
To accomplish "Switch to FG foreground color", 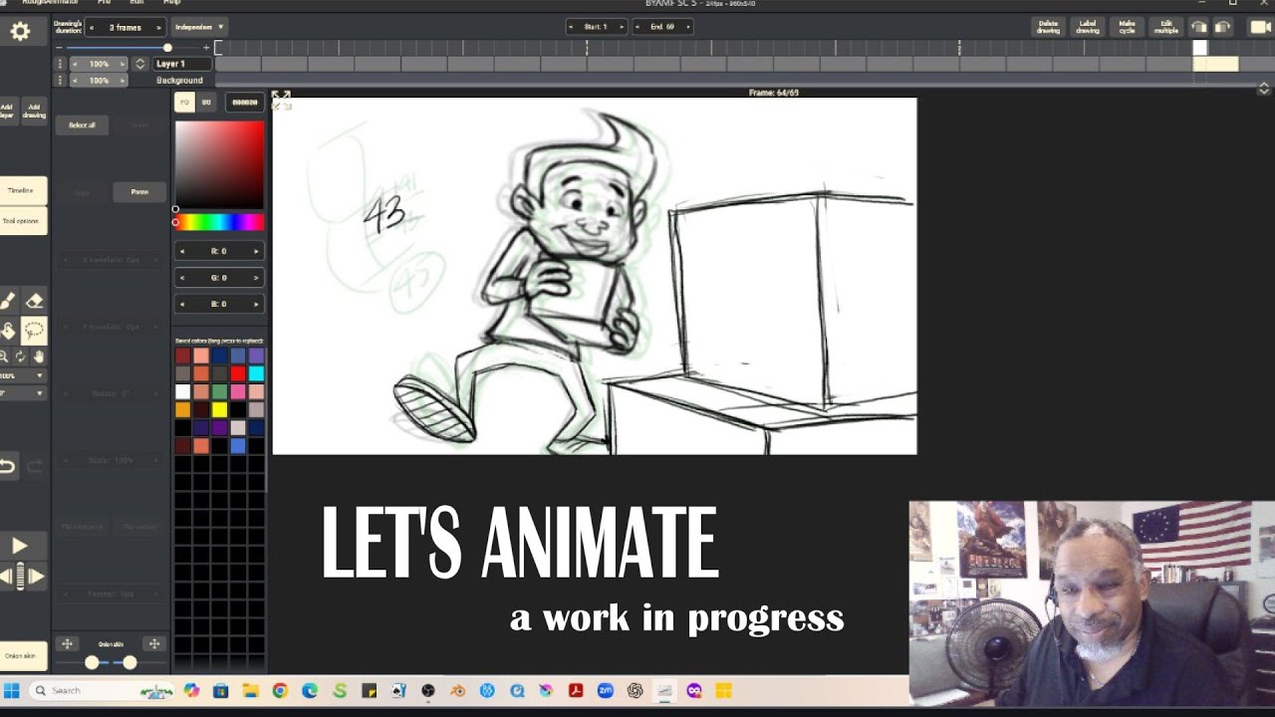I will (x=185, y=102).
